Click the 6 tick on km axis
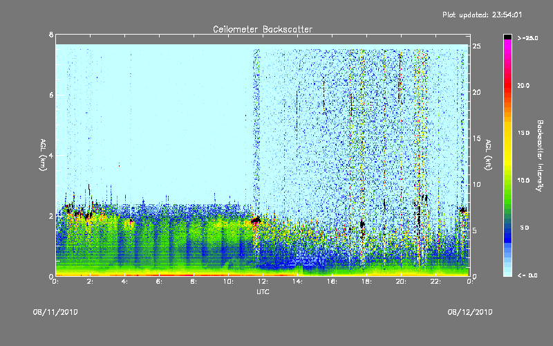 (x=51, y=95)
